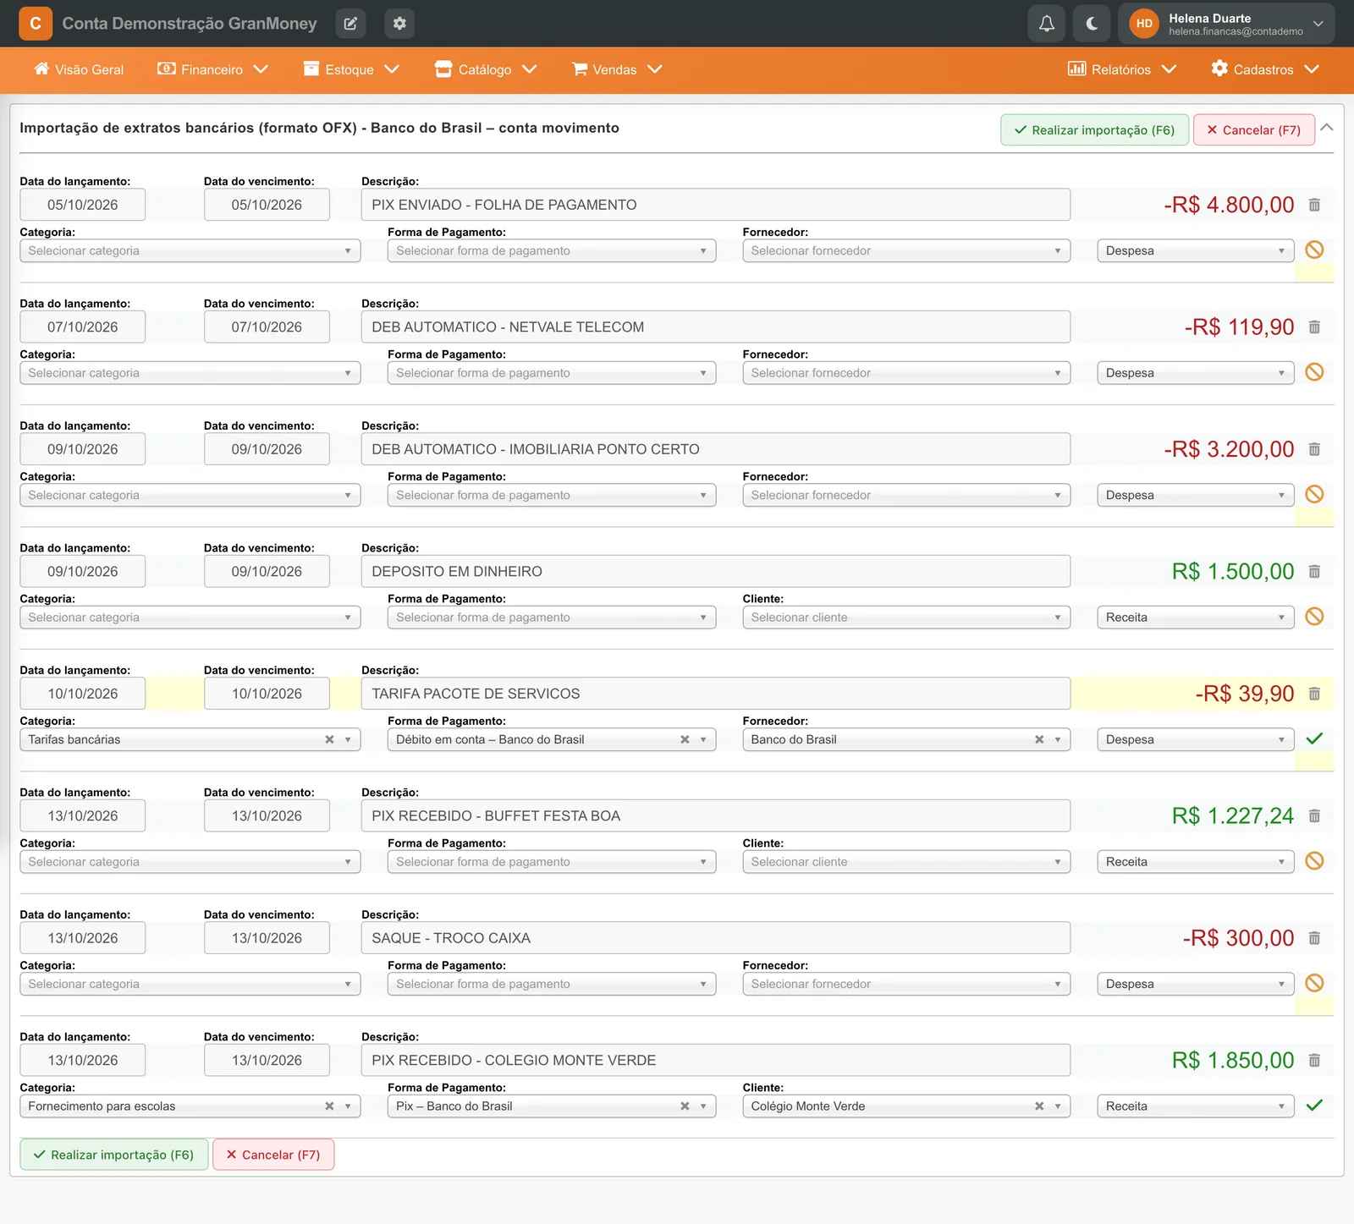Click bottom Cancelar (F7) button
Screen dimensions: 1354x1224
273,1155
